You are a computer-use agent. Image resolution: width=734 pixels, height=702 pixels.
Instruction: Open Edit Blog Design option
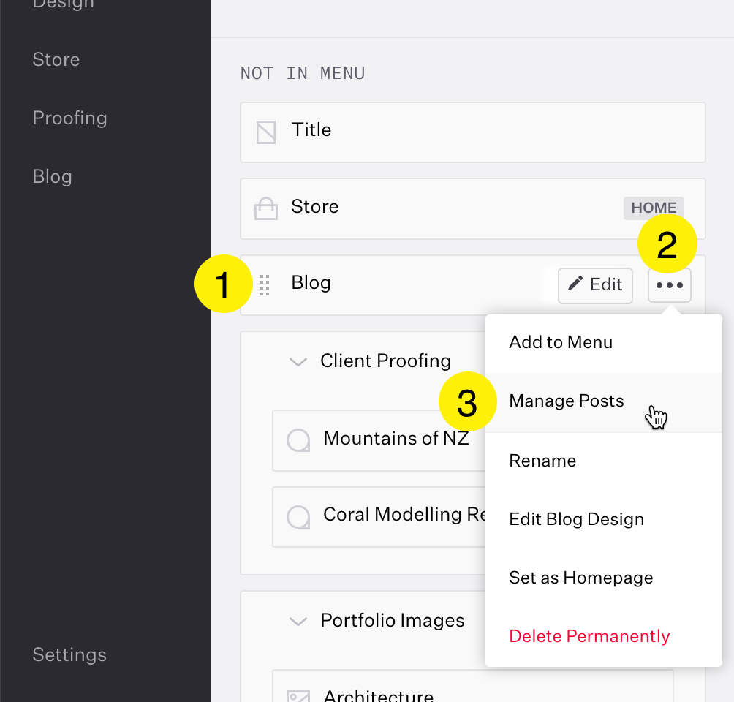576,519
